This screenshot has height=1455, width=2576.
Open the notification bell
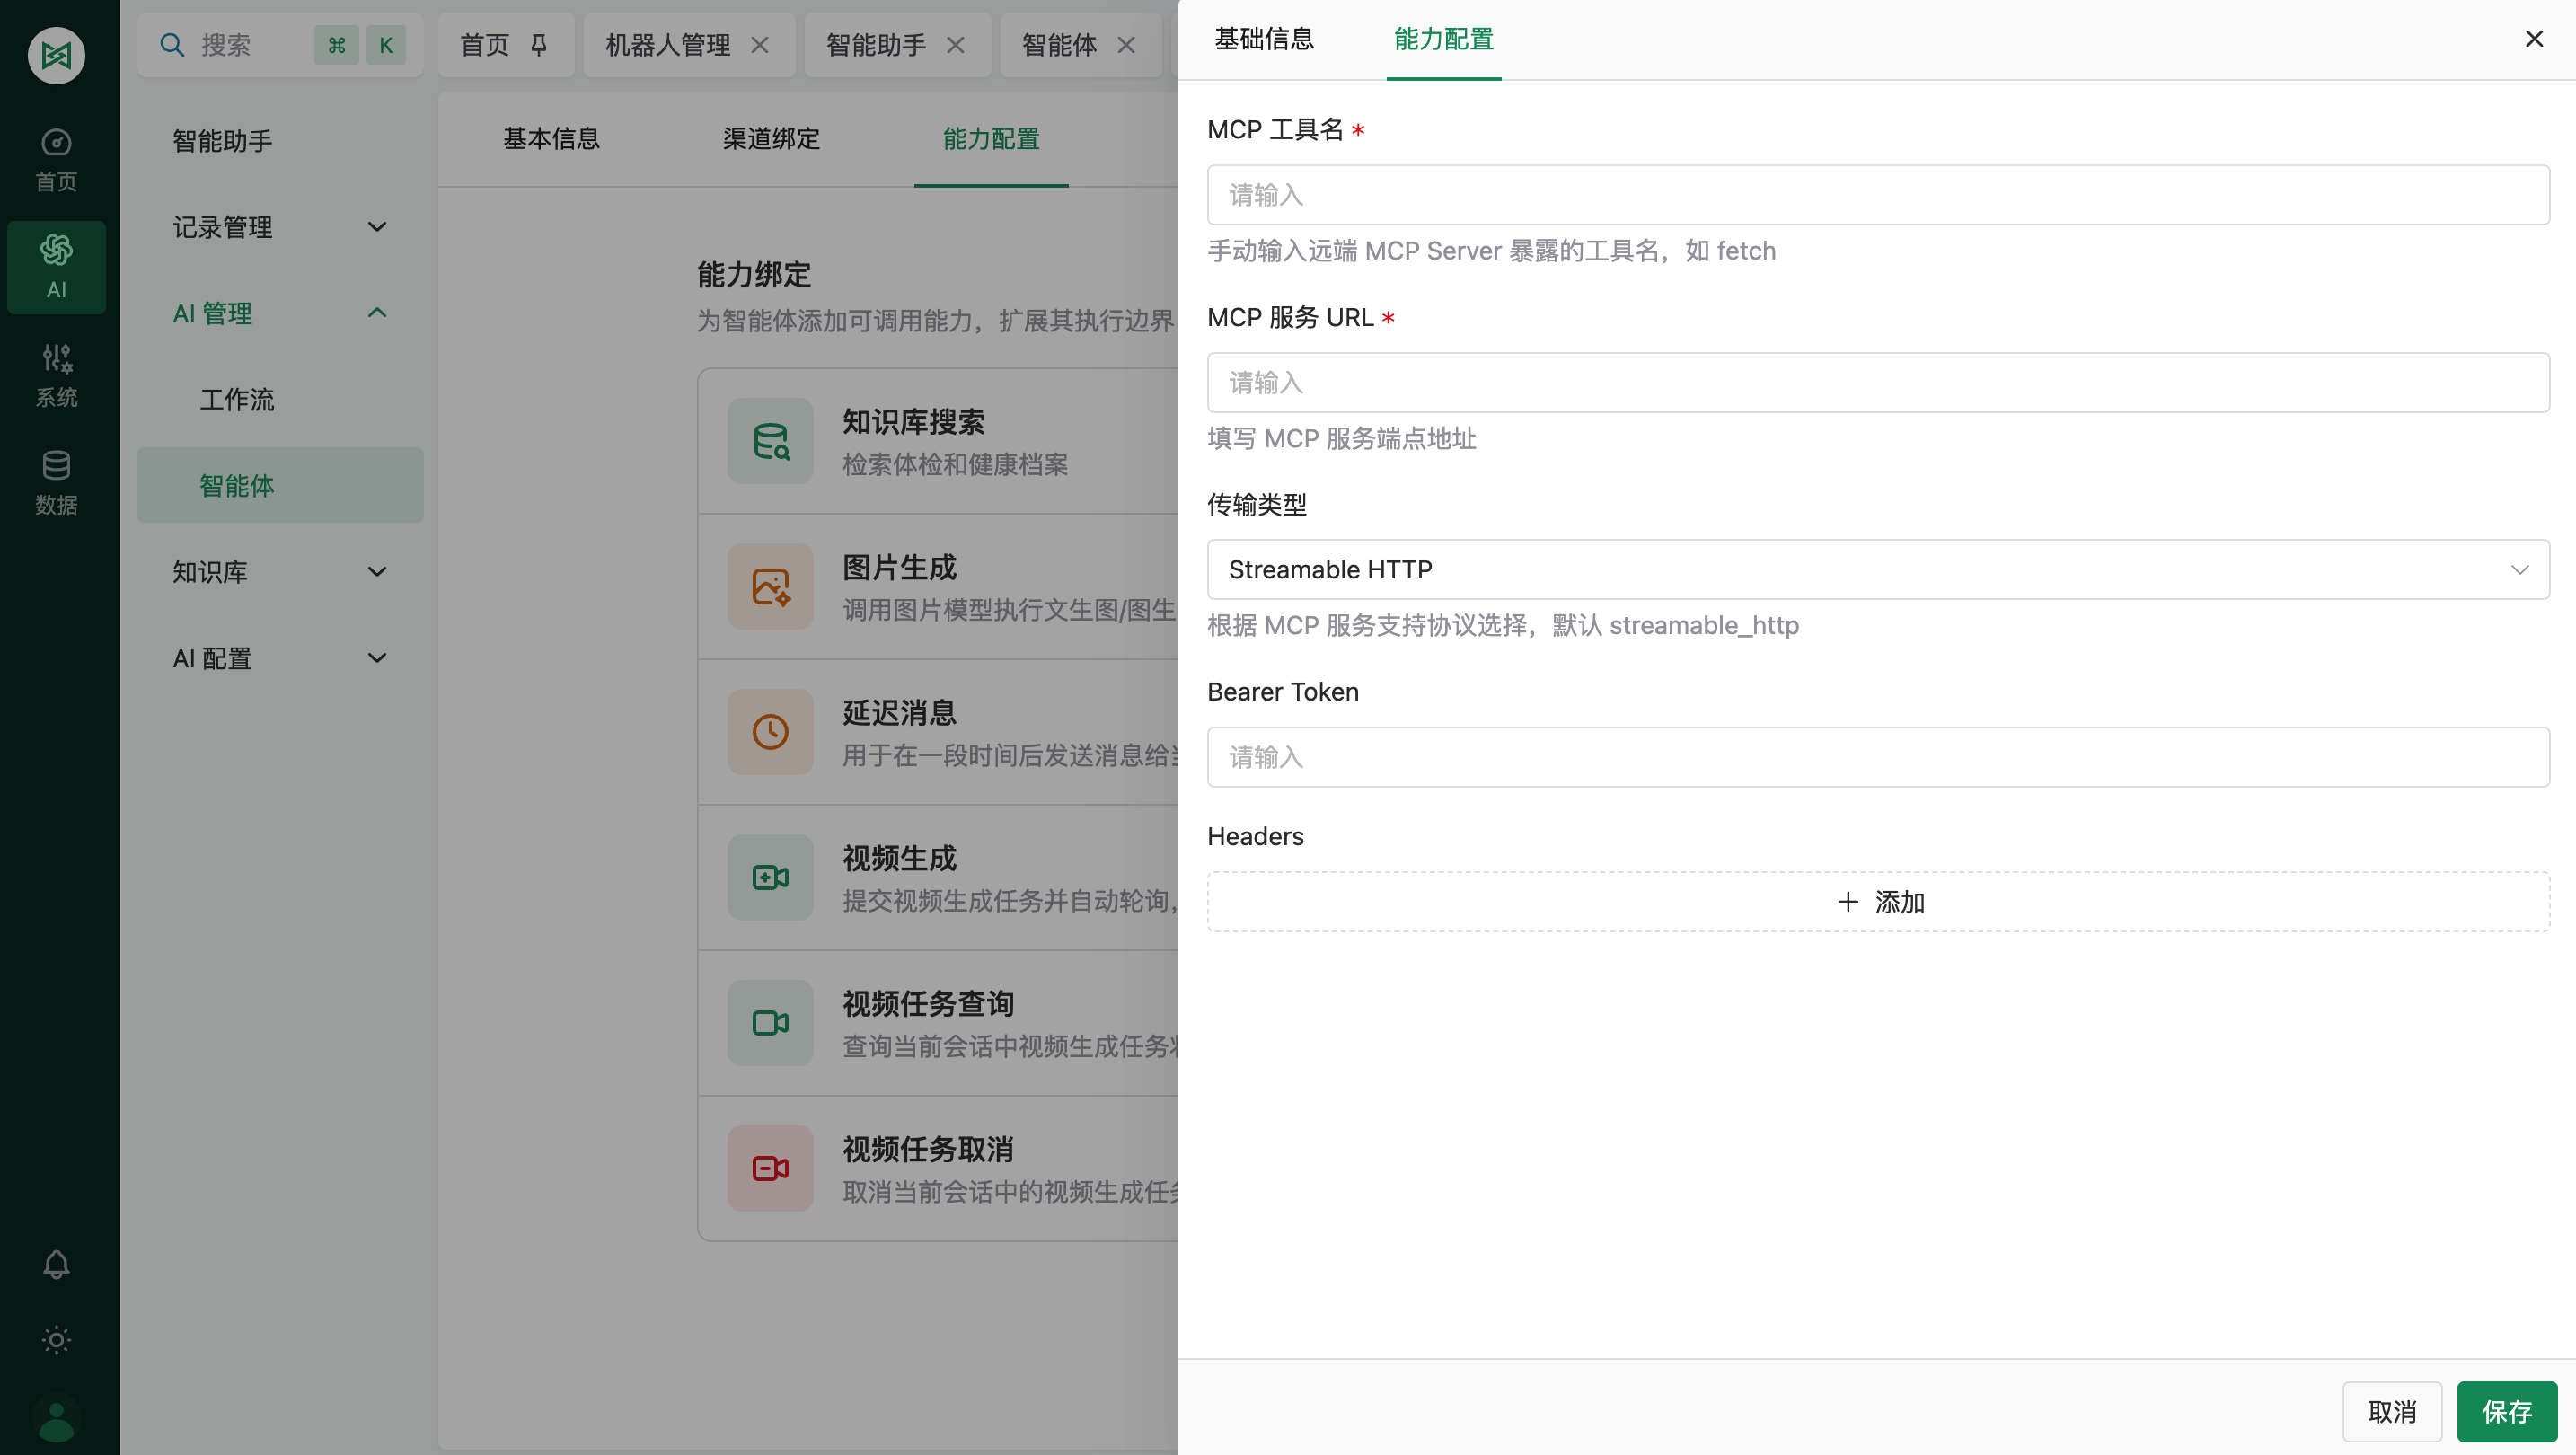(56, 1263)
